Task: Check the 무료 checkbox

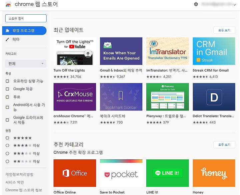Action: (x=7, y=97)
